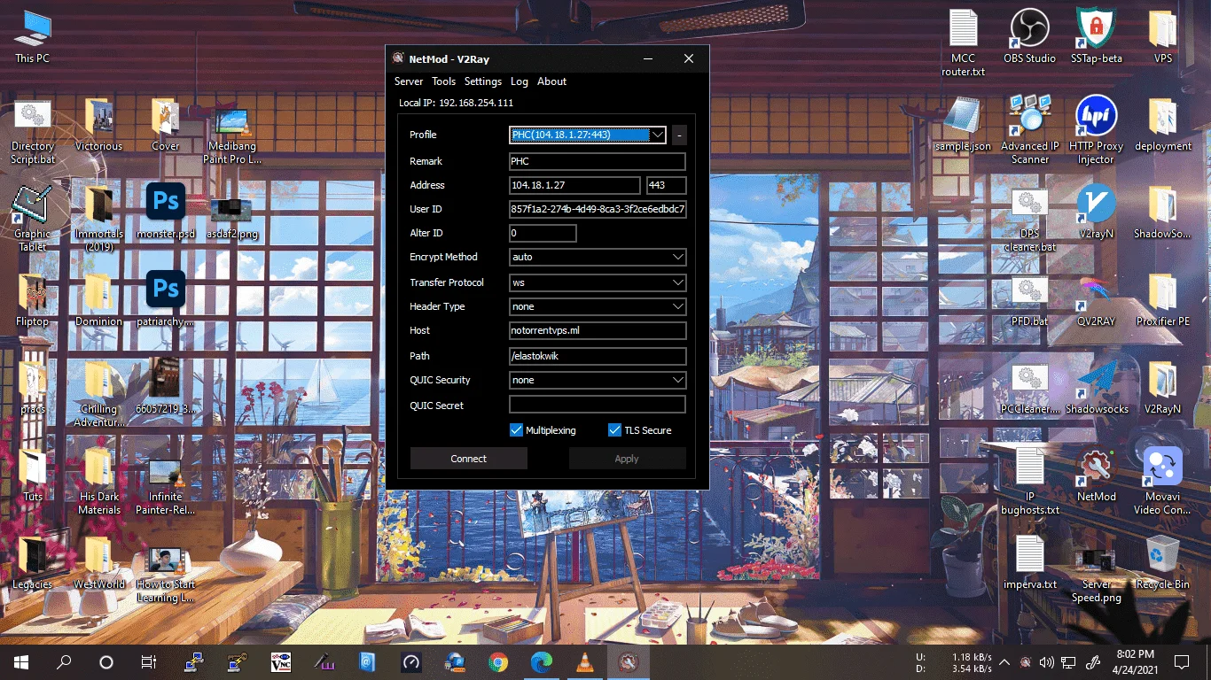Open the volume control in tray

[1047, 661]
